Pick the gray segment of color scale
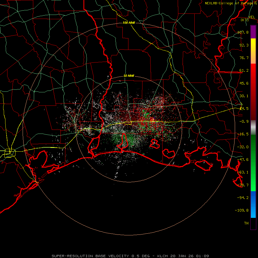Image resolution: width=258 pixels, height=258 pixels. [253, 128]
